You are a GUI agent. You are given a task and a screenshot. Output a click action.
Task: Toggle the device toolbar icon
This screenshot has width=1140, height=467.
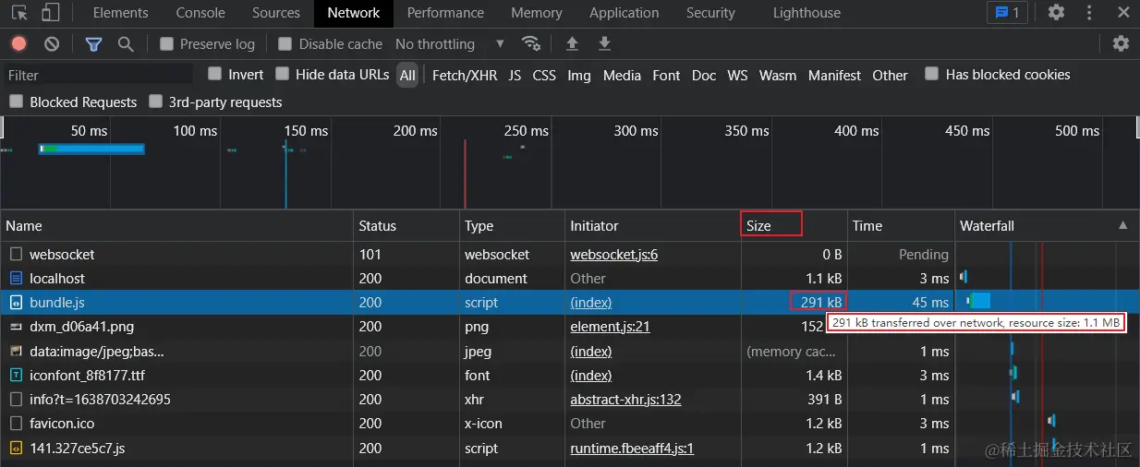pyautogui.click(x=50, y=13)
